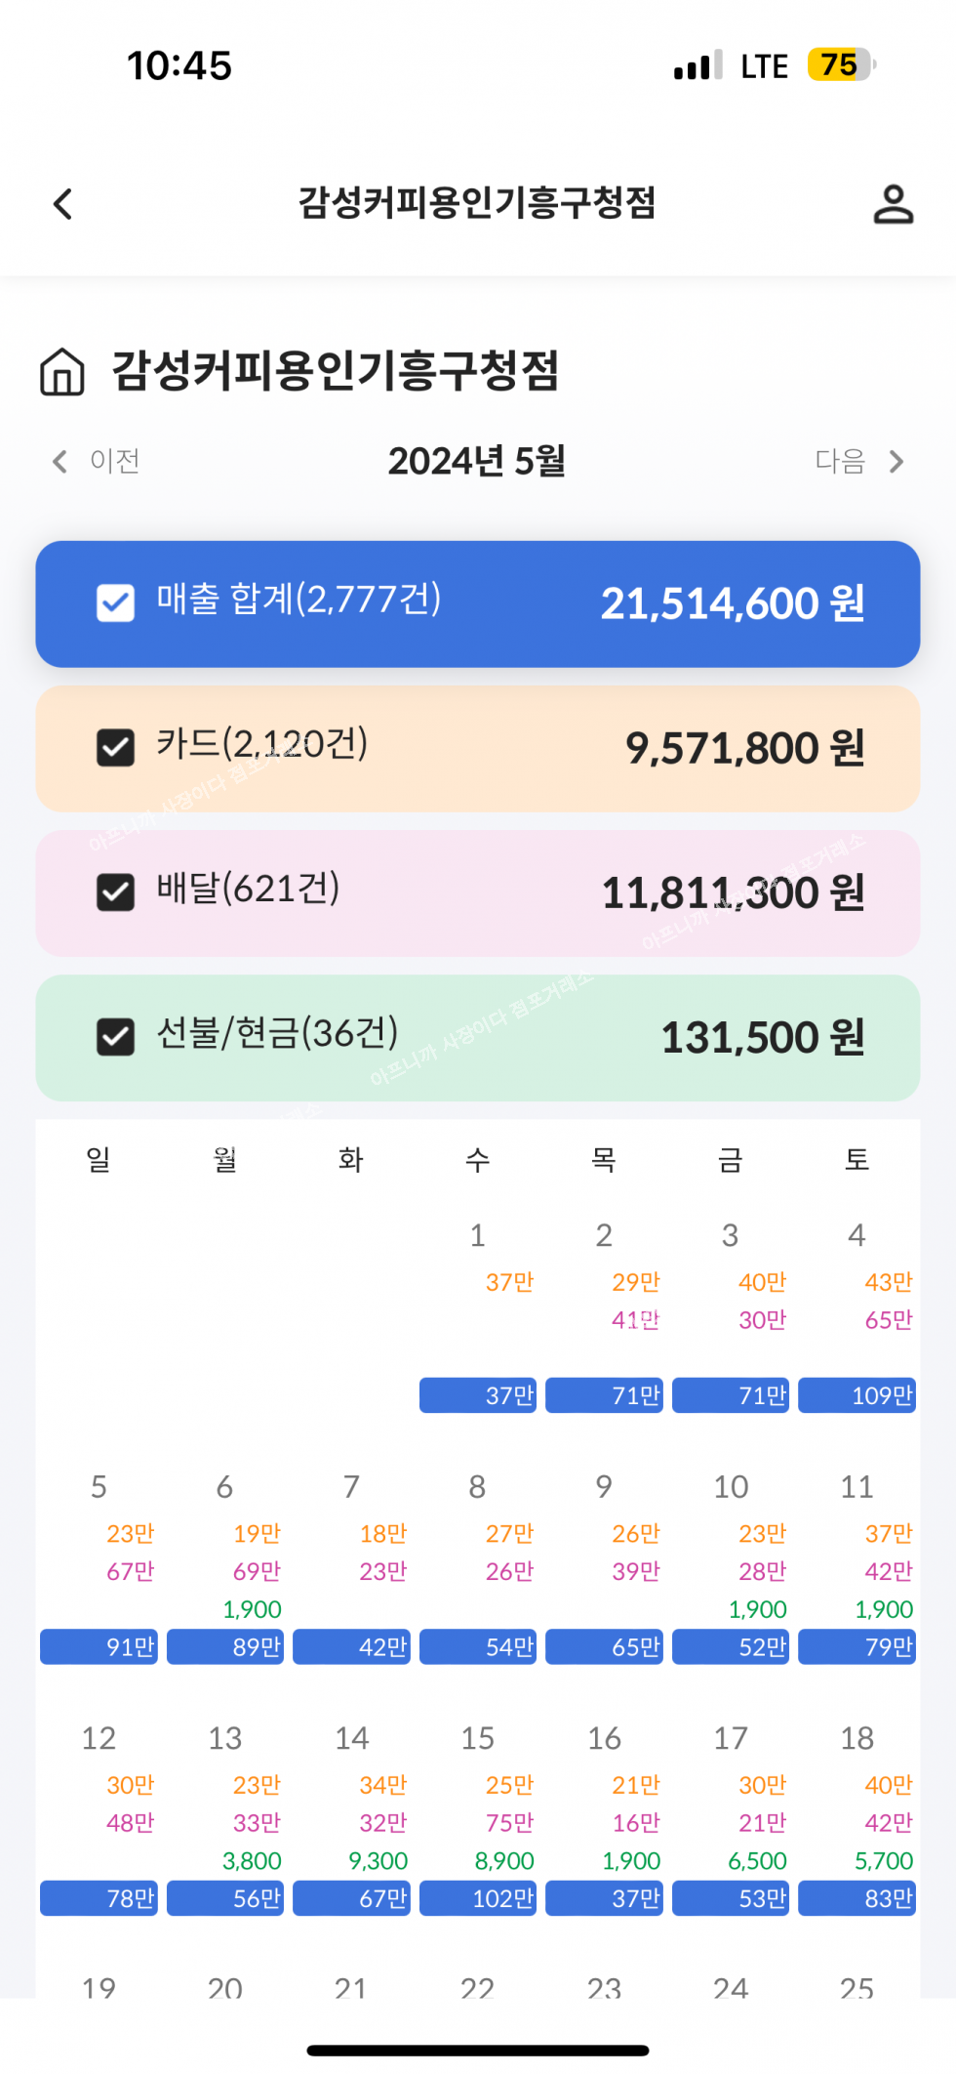Tap the cellular signal bars icon
The image size is (956, 2074).
[x=697, y=65]
